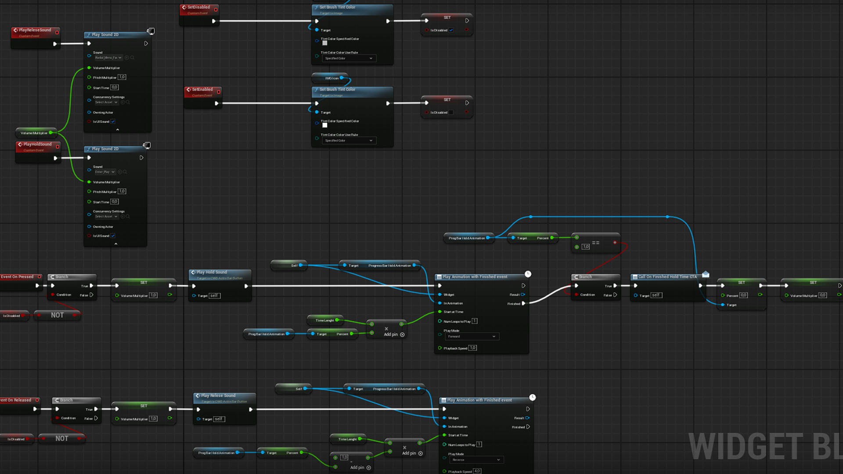Viewport: 843px width, 474px height.
Task: Click client-only monitor icon on top Play Sound 2D
Action: click(x=151, y=32)
